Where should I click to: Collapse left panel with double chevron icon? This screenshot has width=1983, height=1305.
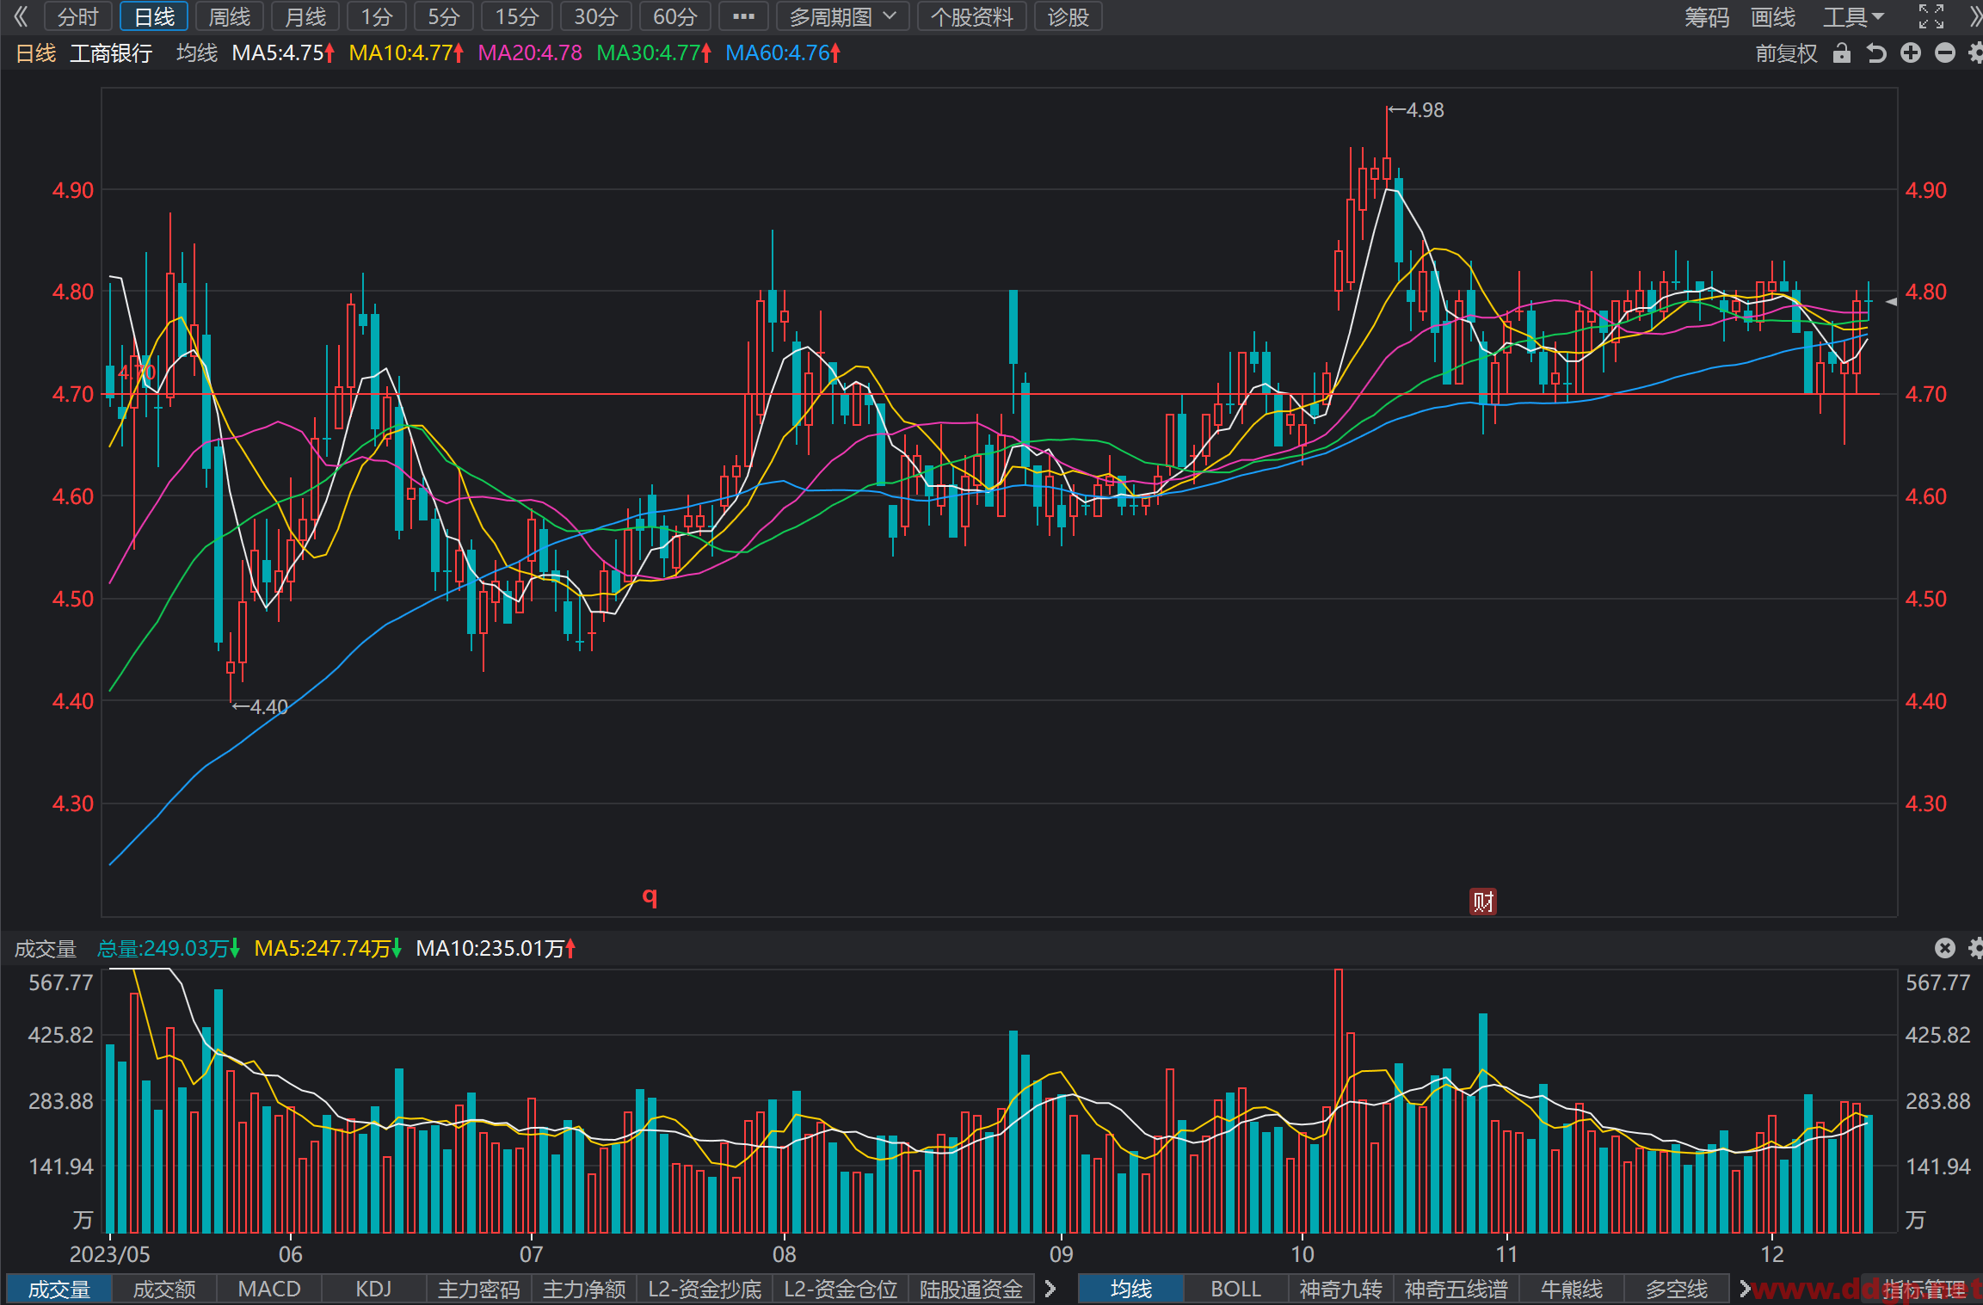click(x=21, y=16)
